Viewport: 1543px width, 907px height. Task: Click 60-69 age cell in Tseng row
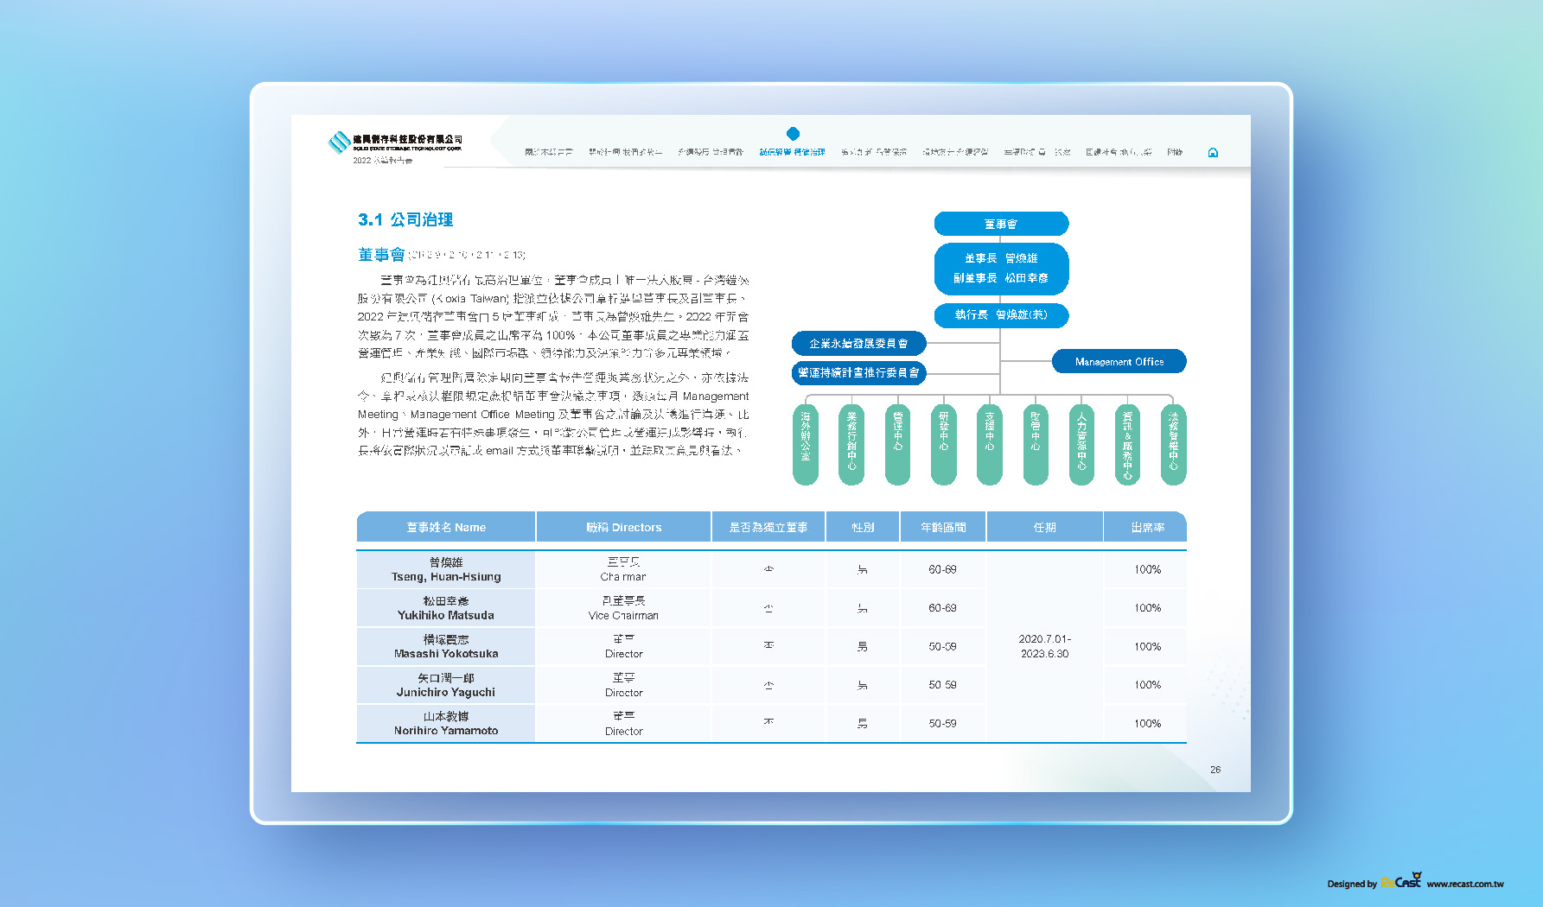click(942, 569)
